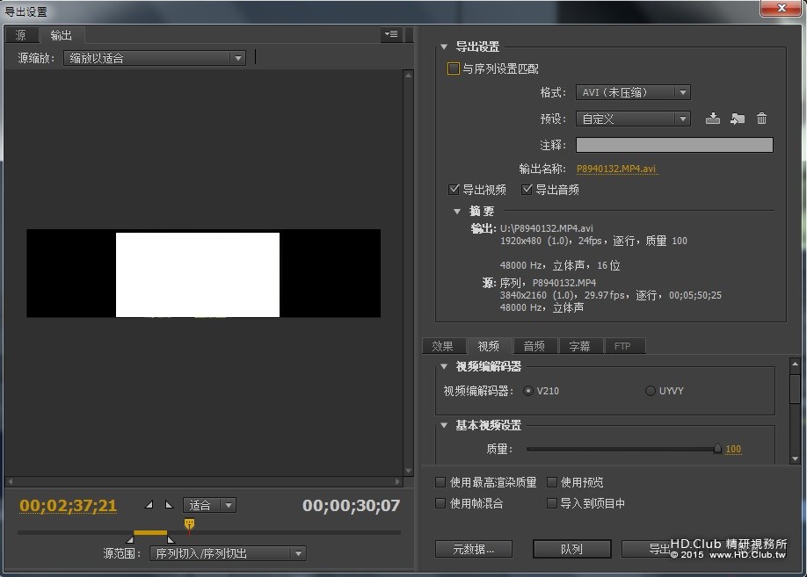Click the in point handle under timeline
Viewport: 807px width, 577px height.
click(x=130, y=539)
